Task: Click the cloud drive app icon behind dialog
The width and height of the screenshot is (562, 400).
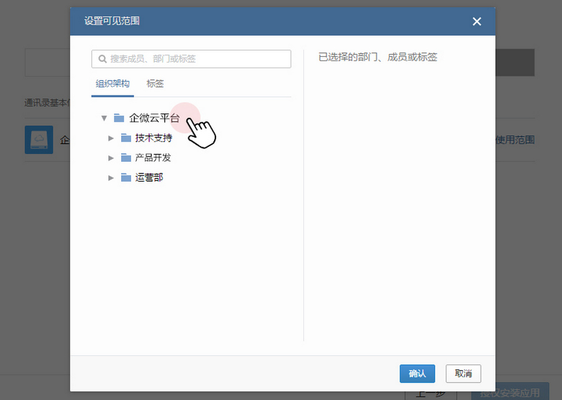Action: [x=39, y=140]
